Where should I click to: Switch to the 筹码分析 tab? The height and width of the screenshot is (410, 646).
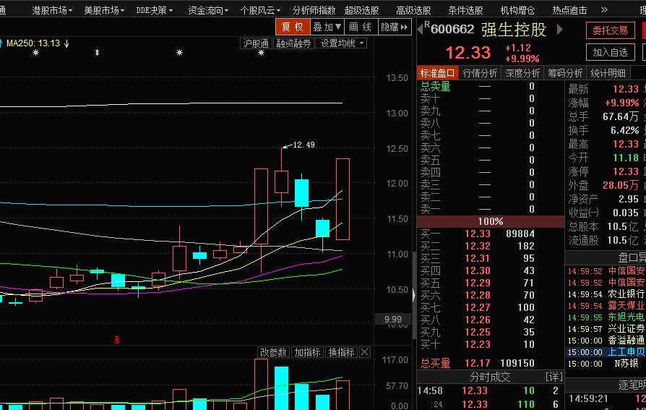pyautogui.click(x=565, y=73)
